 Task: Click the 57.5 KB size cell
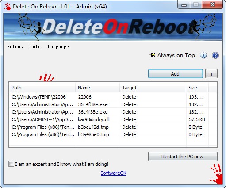197,119
